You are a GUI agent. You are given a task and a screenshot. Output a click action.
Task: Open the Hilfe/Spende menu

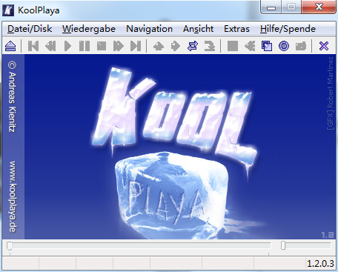pyautogui.click(x=288, y=29)
